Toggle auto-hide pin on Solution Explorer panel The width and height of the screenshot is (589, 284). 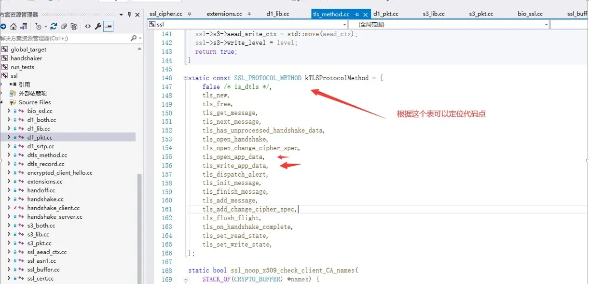click(x=129, y=15)
